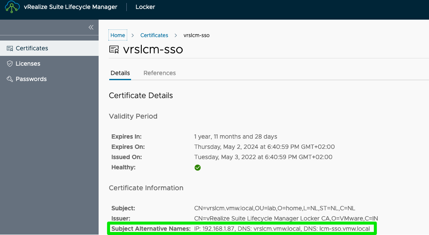Click the 'Issuer:' label
This screenshot has height=235, width=429.
click(x=121, y=219)
